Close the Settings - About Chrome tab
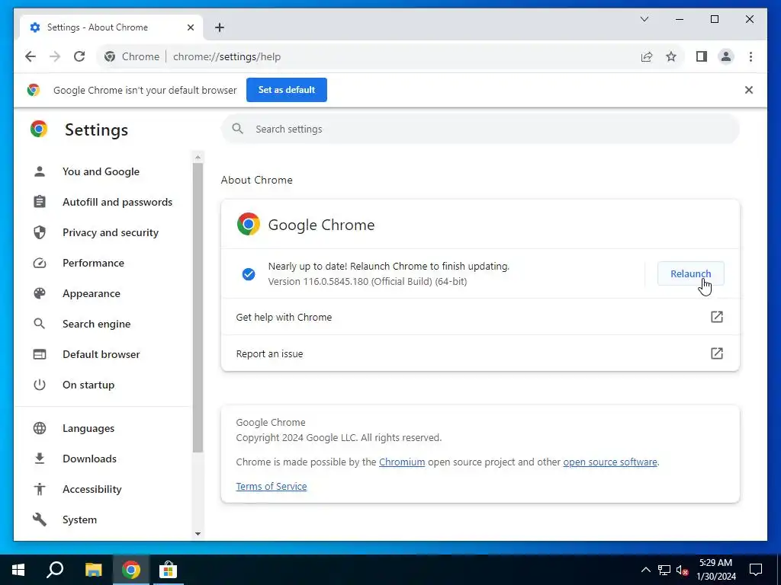Viewport: 781px width, 585px height. 190,27
